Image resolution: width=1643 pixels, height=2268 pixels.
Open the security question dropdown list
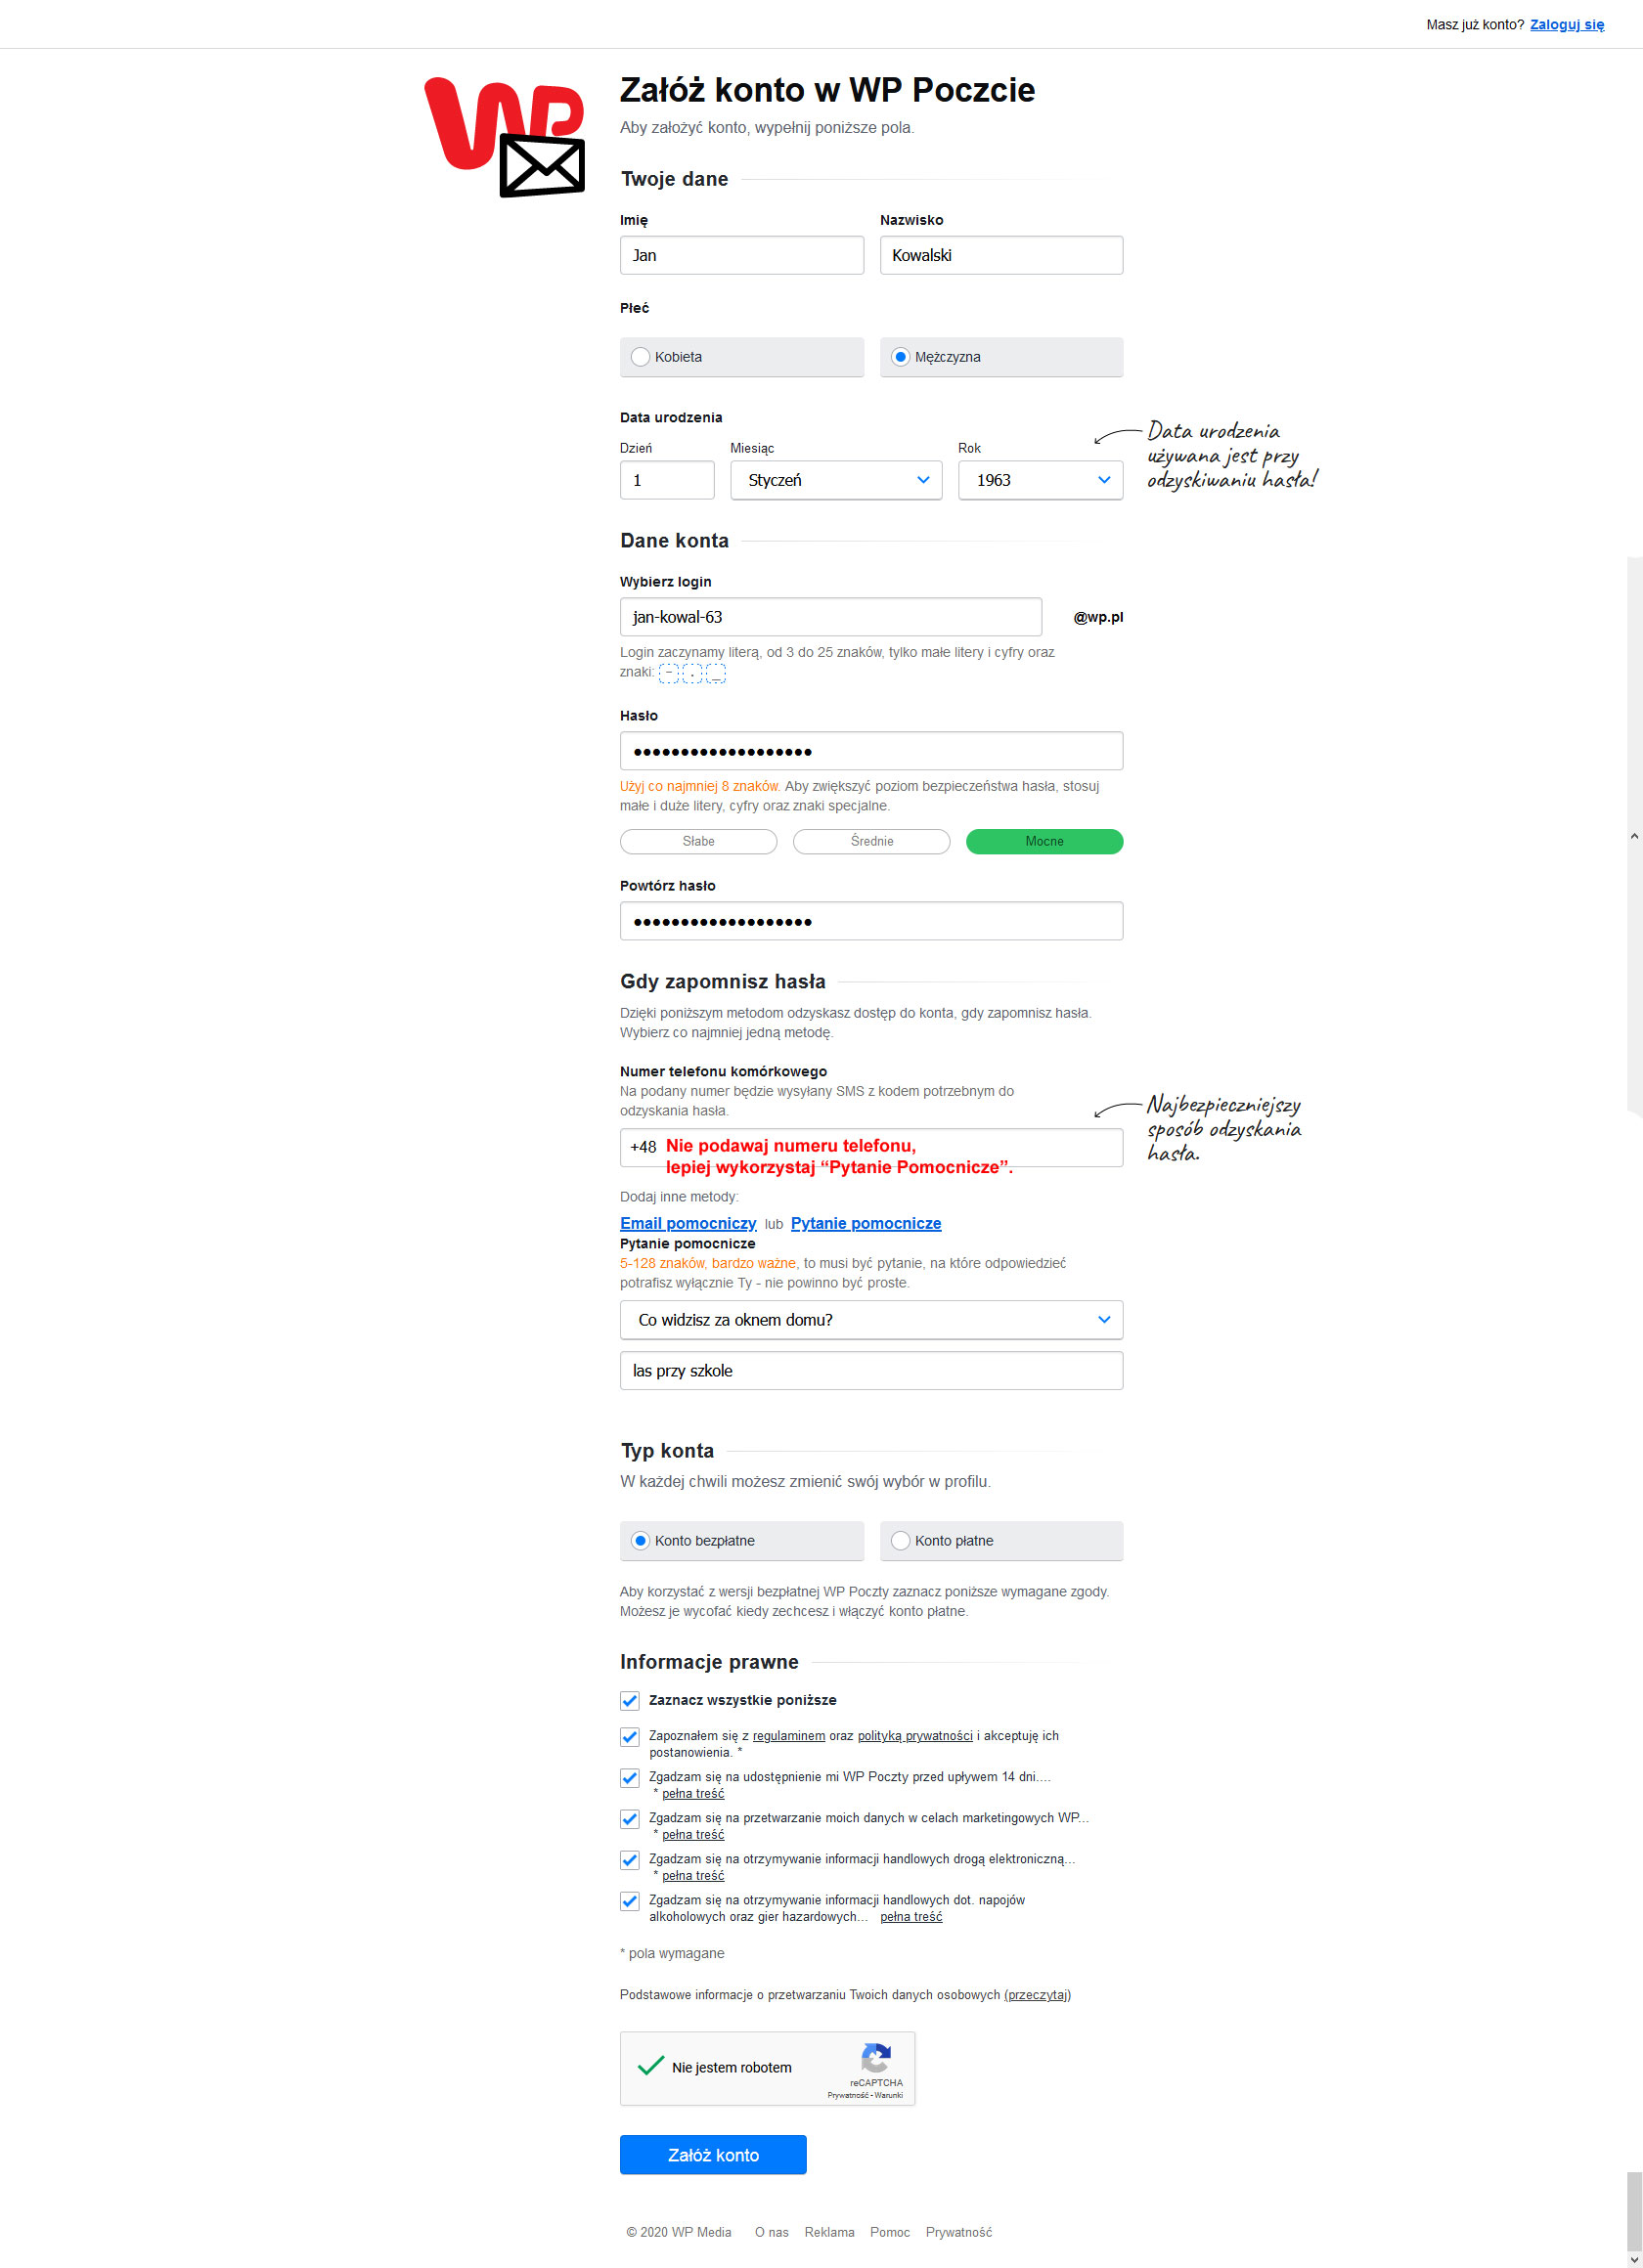click(871, 1319)
